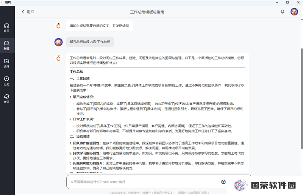The width and height of the screenshot is (303, 195).
Task: Start a new chat with 新建
Action: [x=6, y=45]
